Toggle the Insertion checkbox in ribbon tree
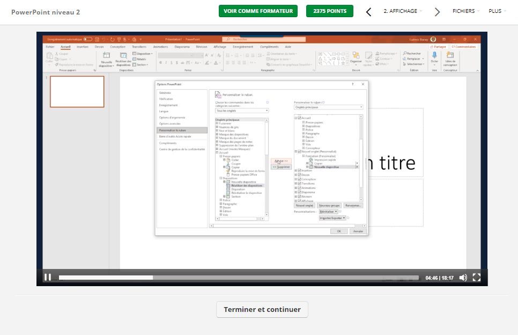The image size is (518, 335). pos(300,171)
